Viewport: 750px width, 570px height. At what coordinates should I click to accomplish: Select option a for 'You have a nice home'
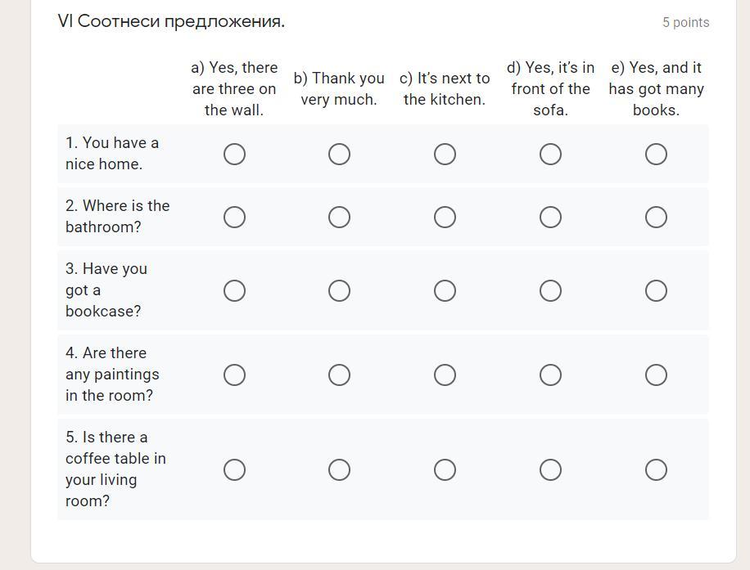tap(234, 155)
